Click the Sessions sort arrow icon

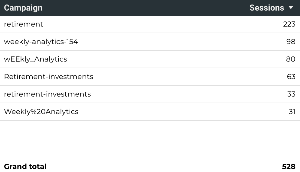click(291, 8)
